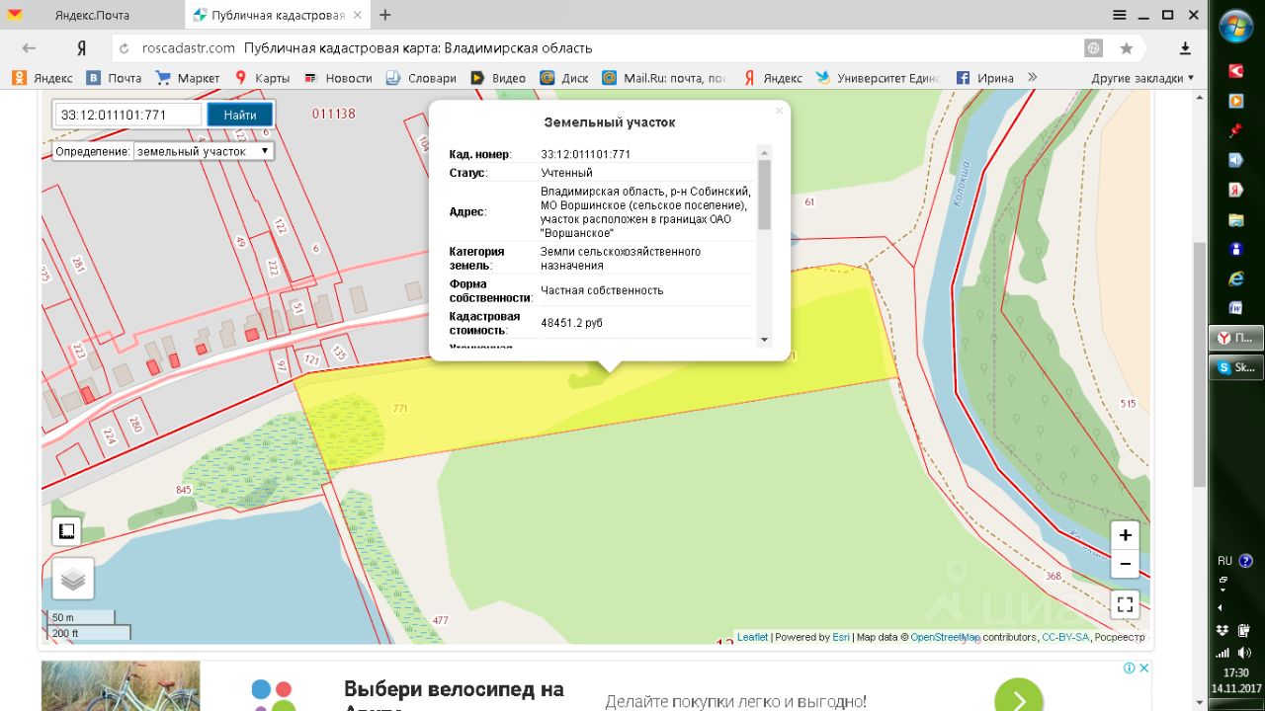Click the bicycle ad thumbnail

(x=120, y=686)
